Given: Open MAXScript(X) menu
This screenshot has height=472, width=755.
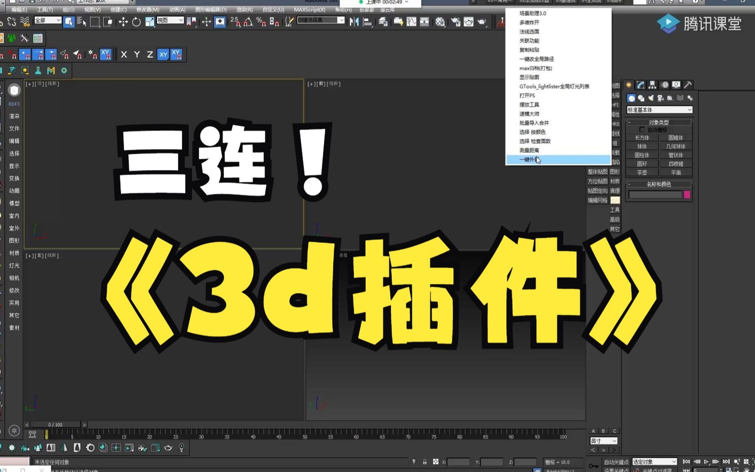Looking at the screenshot, I should 310,9.
